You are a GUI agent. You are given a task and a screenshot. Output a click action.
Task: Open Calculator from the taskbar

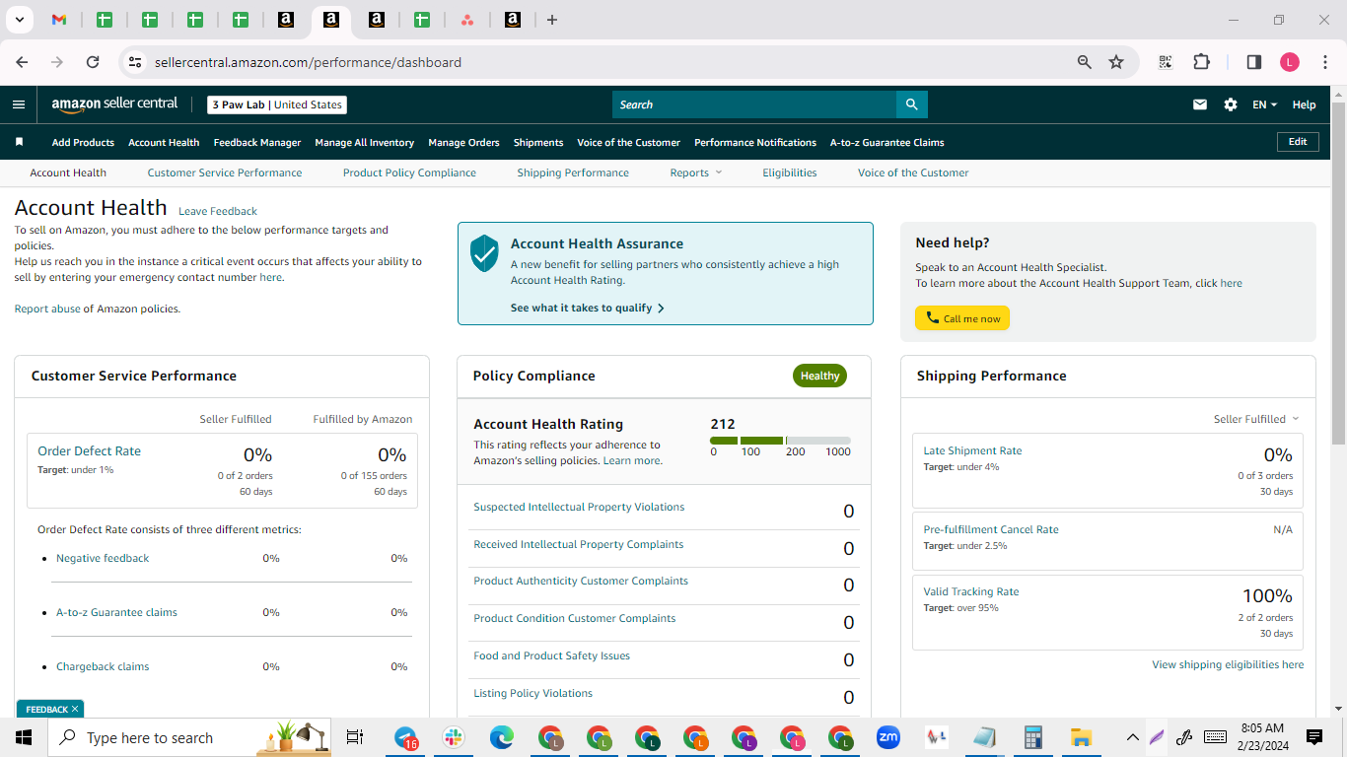coord(1033,737)
